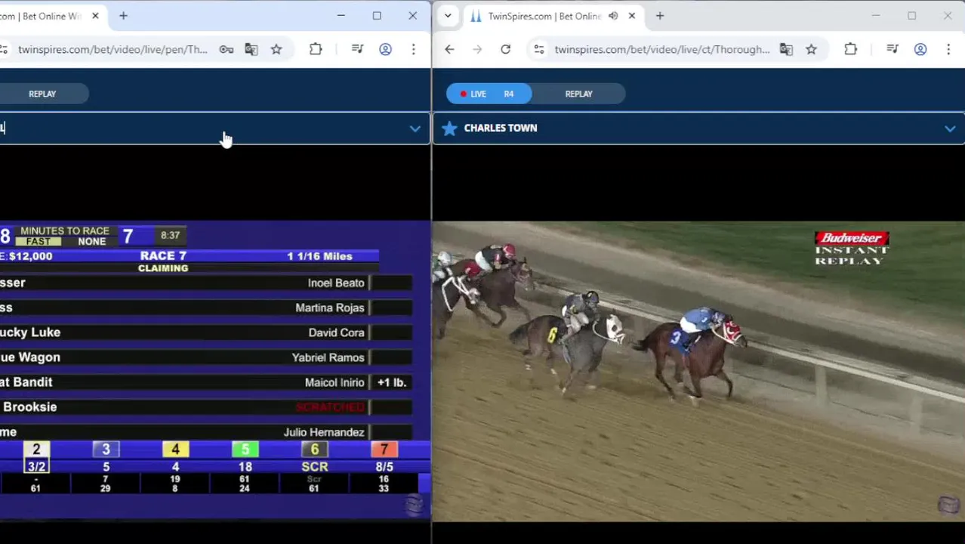Screen dimensions: 965x544
Task: Switch to LIVE R4 feed
Action: pyautogui.click(x=489, y=94)
